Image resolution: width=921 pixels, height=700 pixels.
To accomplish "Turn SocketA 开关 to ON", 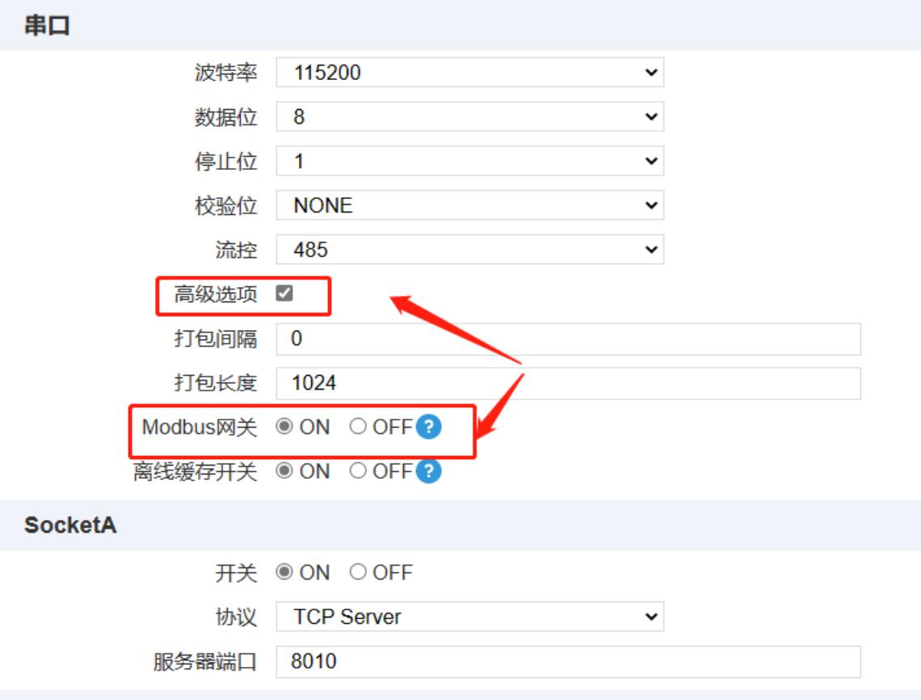I will click(284, 573).
